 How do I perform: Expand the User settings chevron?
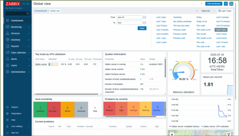29,126
